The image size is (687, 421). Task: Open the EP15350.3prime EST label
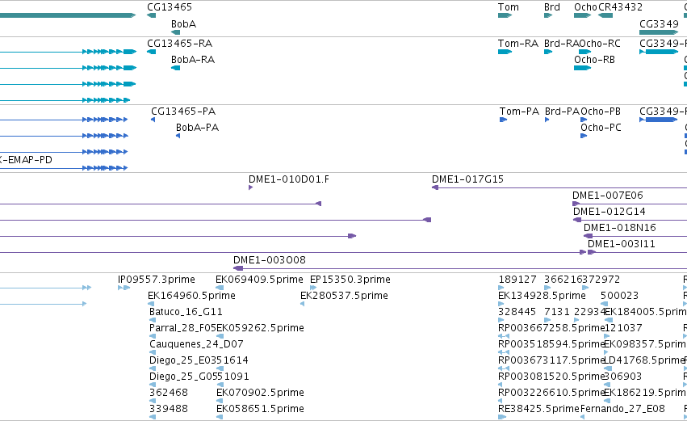pos(350,280)
